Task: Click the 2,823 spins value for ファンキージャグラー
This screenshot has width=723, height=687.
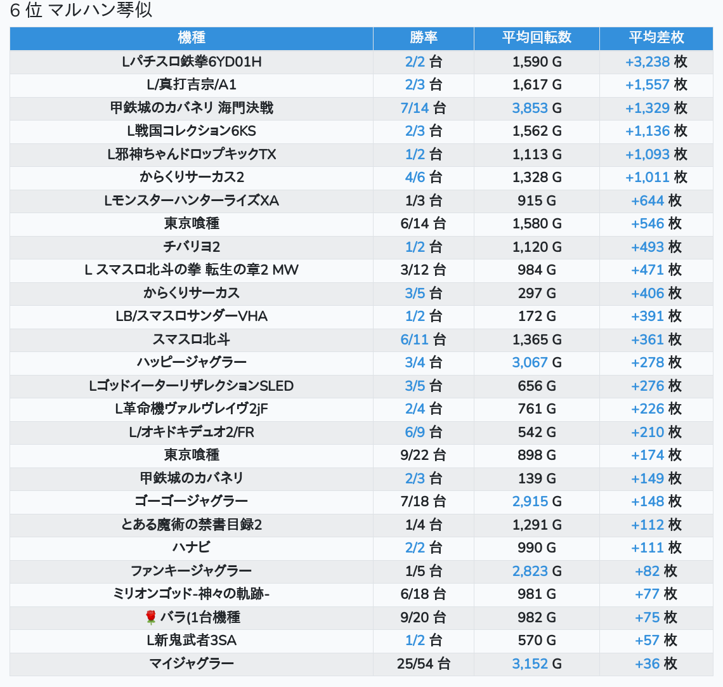Action: pyautogui.click(x=530, y=571)
